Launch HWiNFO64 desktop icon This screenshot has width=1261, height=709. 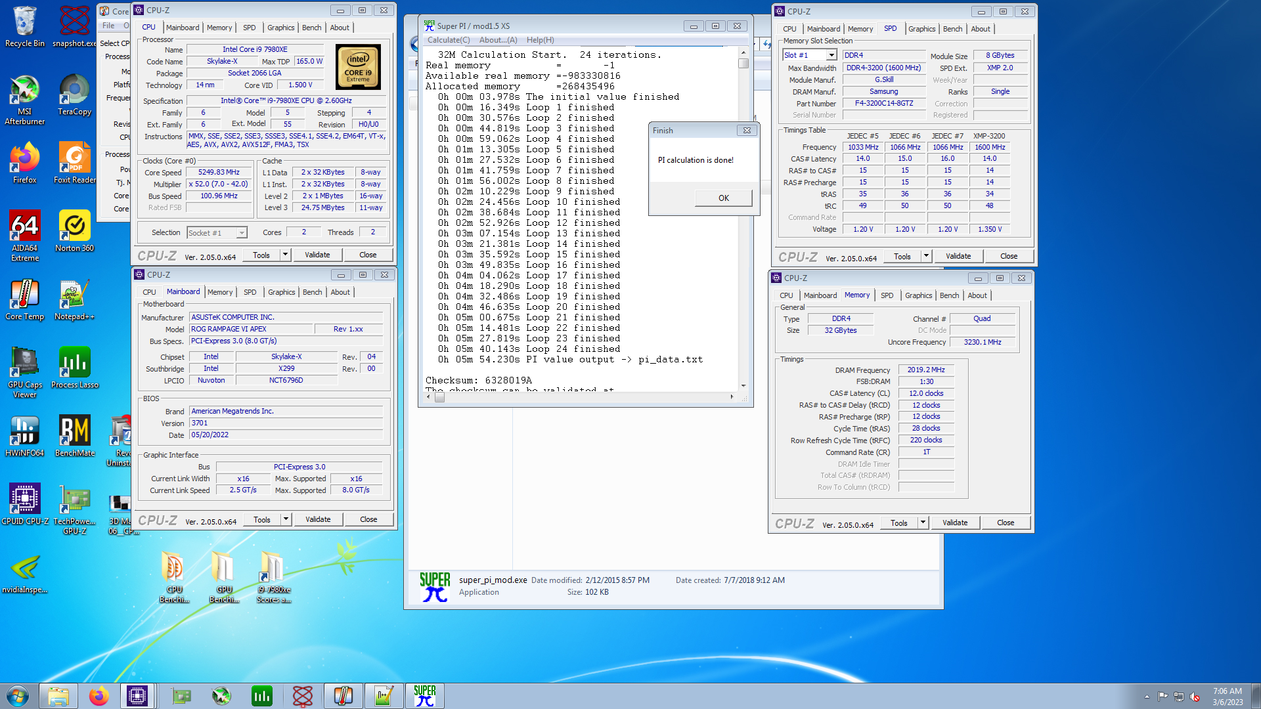25,437
